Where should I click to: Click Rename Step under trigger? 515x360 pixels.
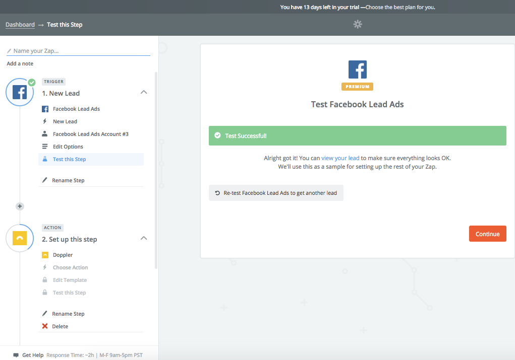68,180
